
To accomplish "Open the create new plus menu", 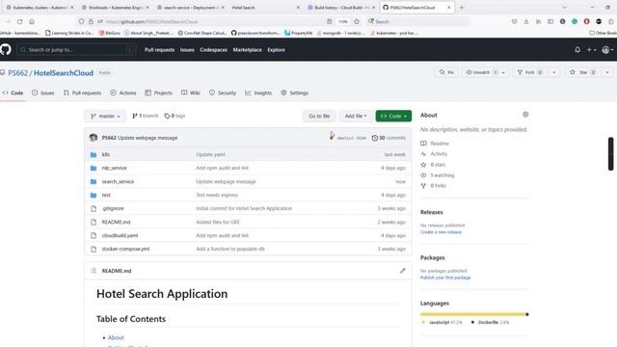I will (x=591, y=50).
